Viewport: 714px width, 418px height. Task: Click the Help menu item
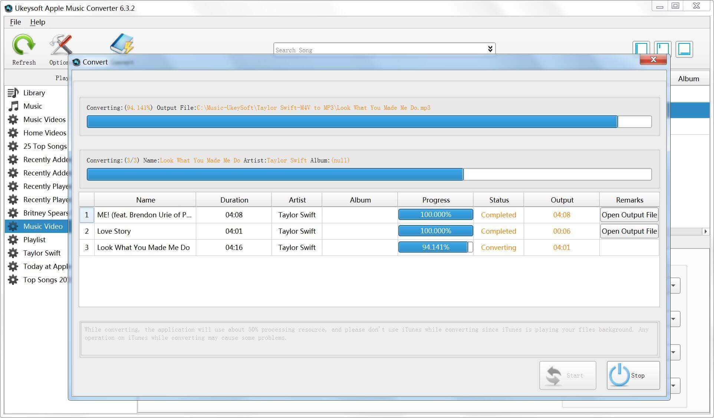click(37, 22)
